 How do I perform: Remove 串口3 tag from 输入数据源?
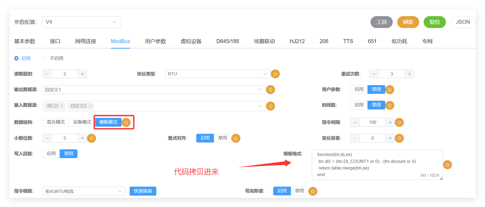(62, 106)
